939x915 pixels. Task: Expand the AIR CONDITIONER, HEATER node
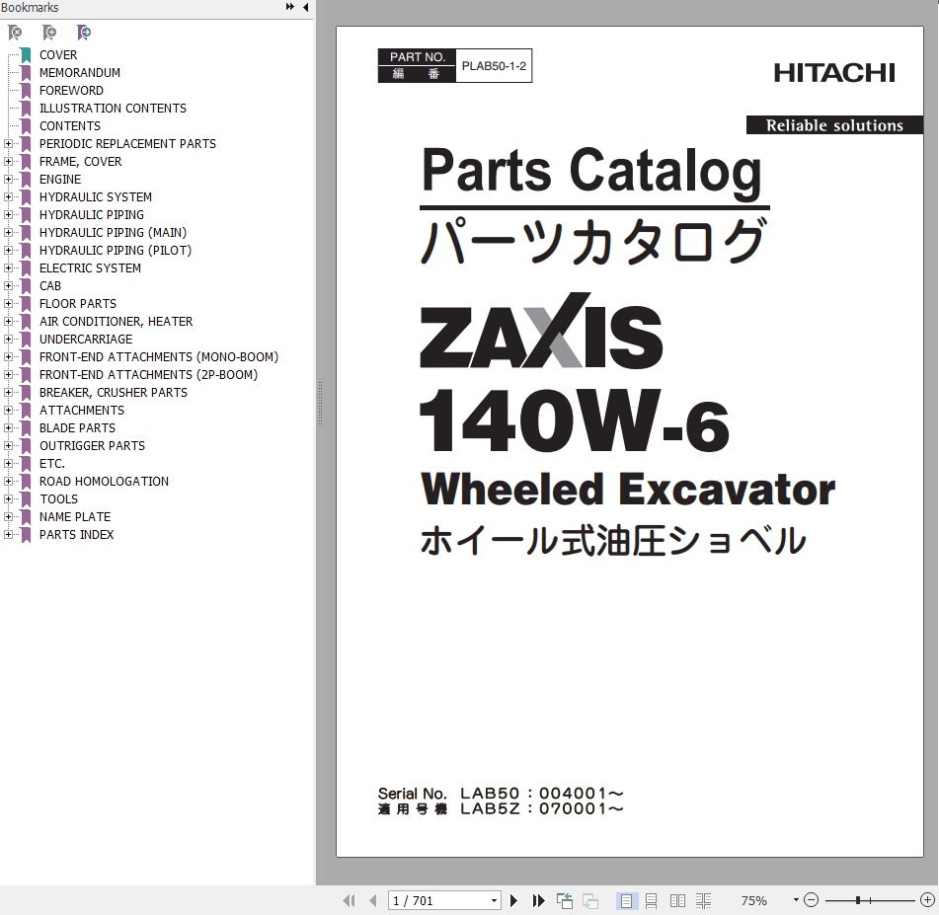coord(8,321)
